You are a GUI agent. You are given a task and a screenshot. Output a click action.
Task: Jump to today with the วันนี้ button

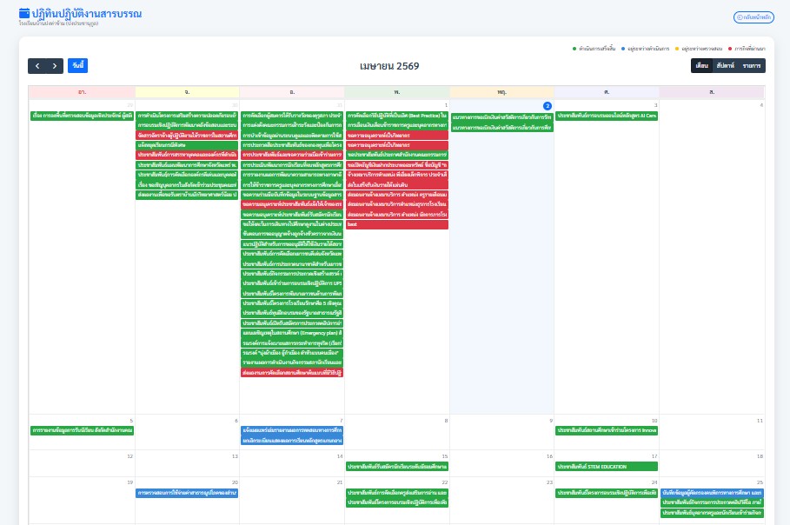tap(78, 66)
